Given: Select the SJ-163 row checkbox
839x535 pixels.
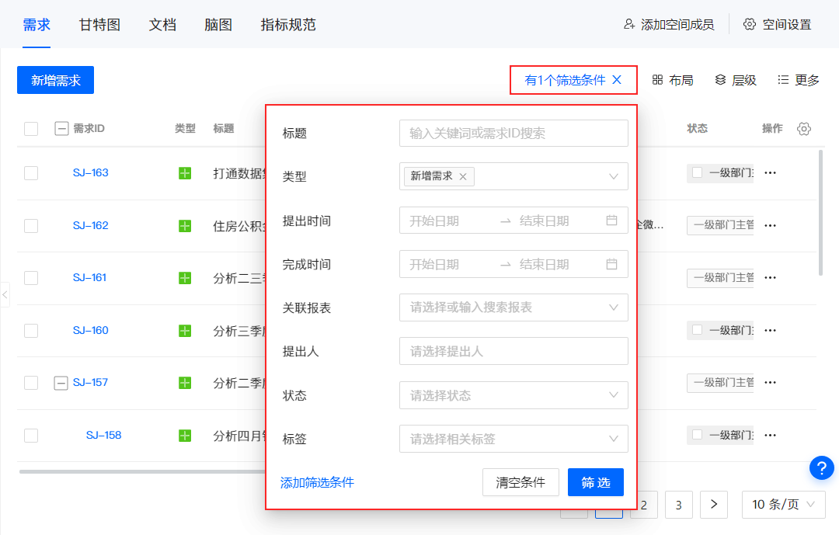Looking at the screenshot, I should pos(31,173).
